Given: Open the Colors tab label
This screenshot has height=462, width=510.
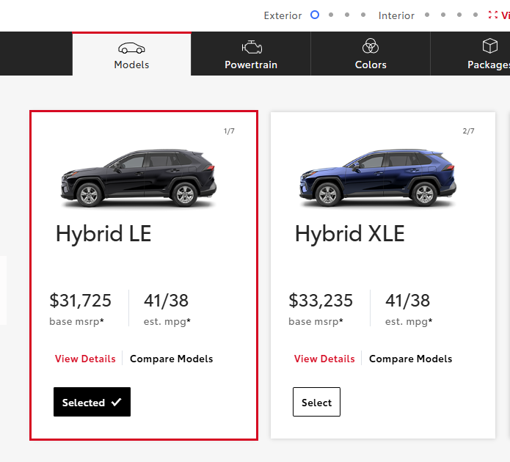Looking at the screenshot, I should (x=371, y=65).
